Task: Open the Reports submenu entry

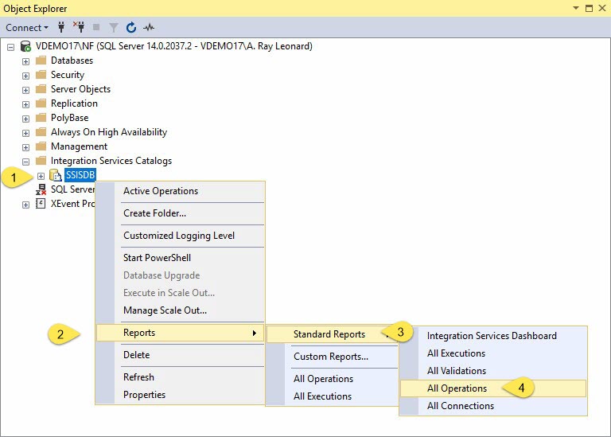Action: click(180, 333)
